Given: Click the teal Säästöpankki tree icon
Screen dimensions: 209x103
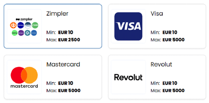Looking at the screenshot, I should (x=27, y=33).
